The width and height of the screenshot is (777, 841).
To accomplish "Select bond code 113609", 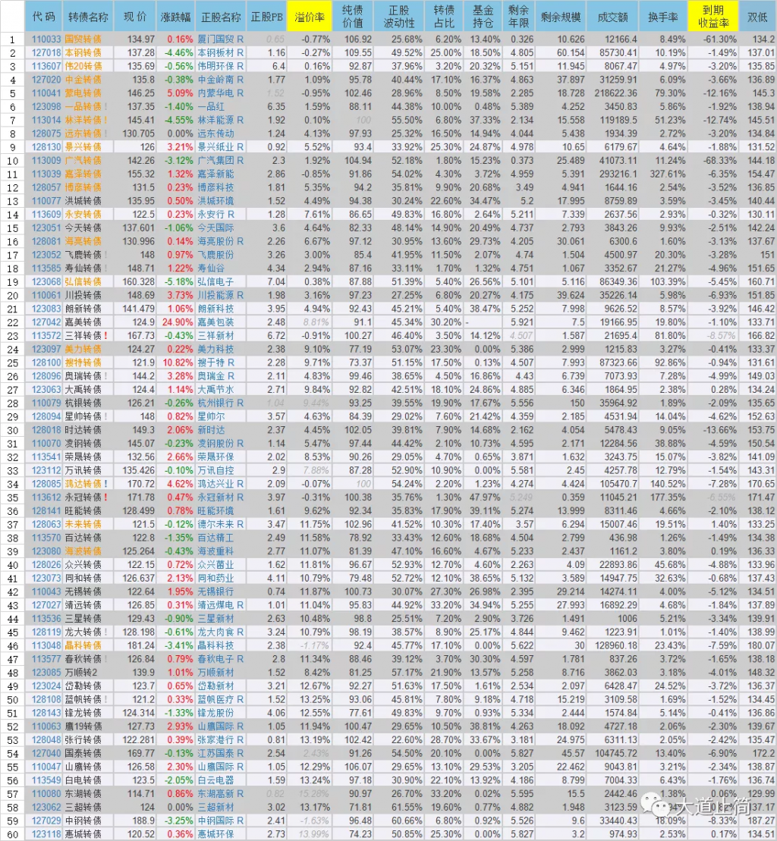I will [x=46, y=214].
